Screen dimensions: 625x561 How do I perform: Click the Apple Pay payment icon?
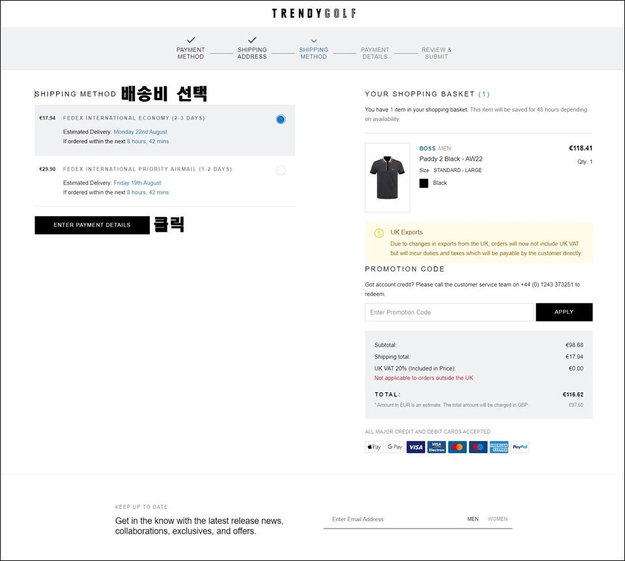[374, 447]
